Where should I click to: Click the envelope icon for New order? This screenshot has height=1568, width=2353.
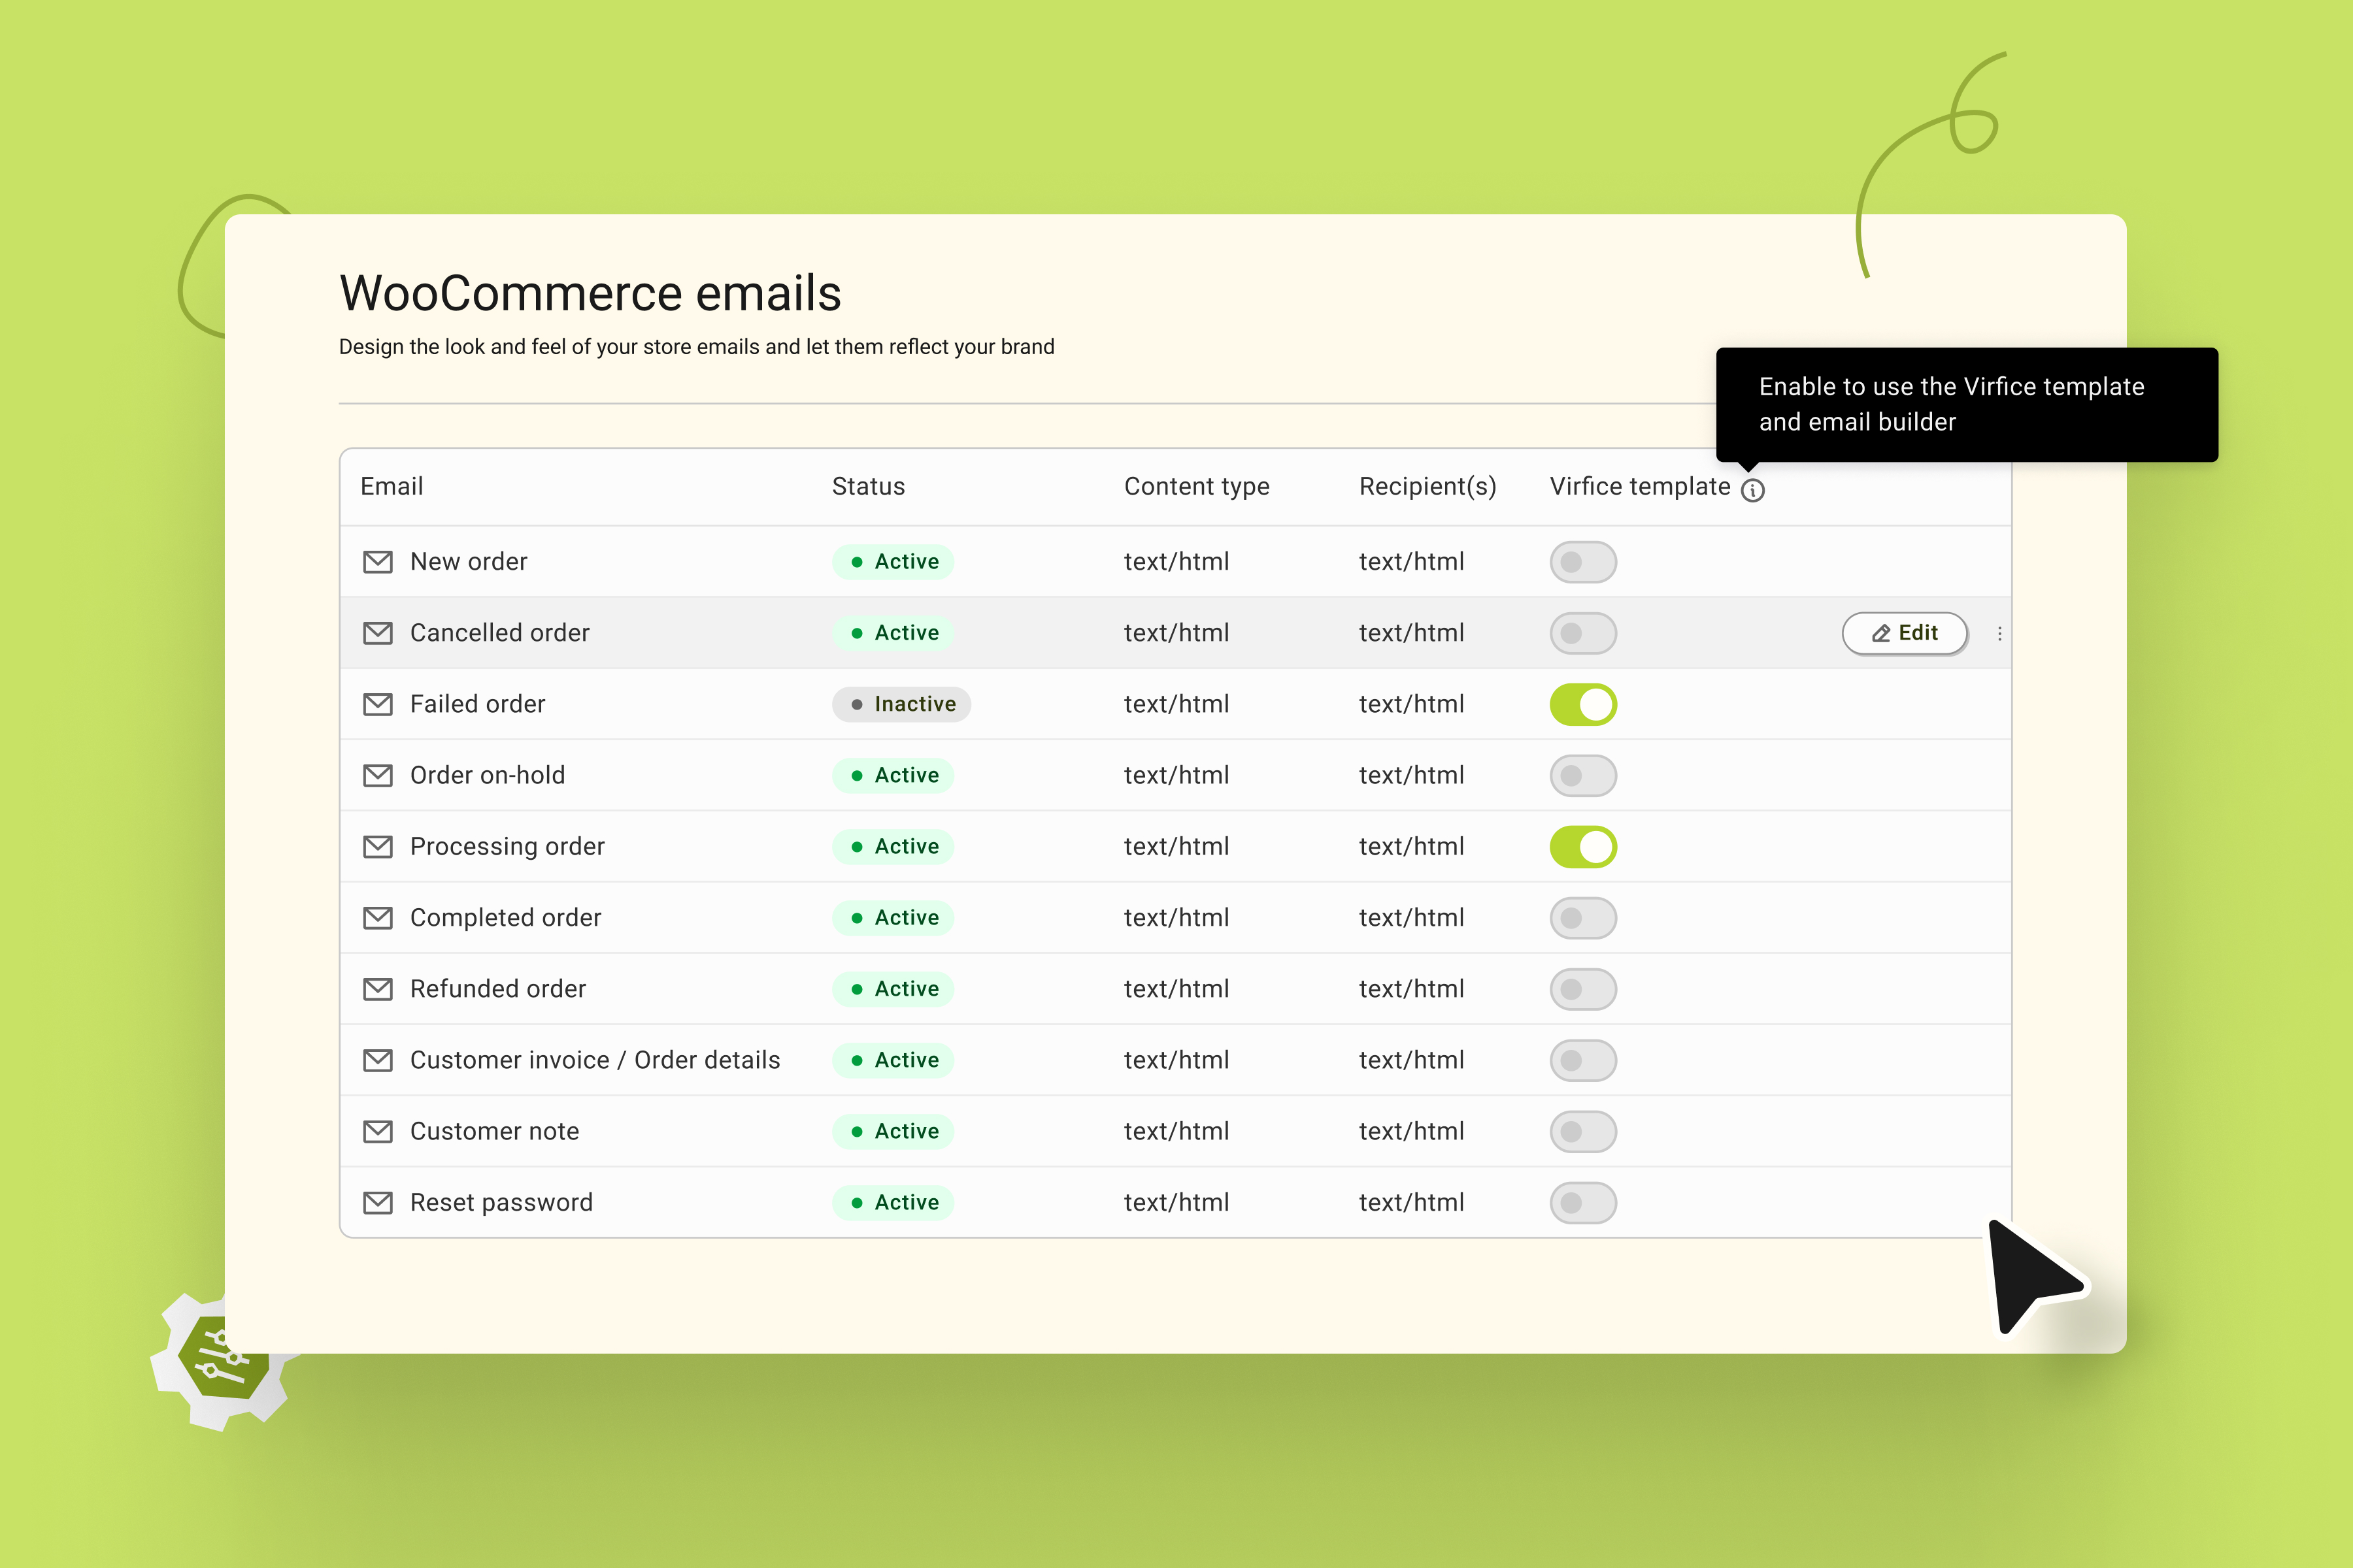click(377, 562)
